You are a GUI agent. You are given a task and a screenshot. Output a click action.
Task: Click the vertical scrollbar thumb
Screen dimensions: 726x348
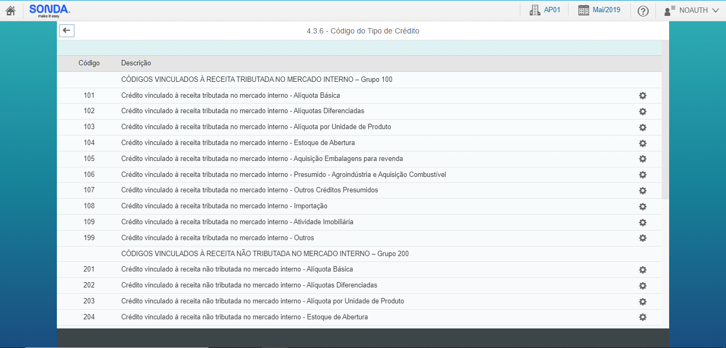(665, 120)
